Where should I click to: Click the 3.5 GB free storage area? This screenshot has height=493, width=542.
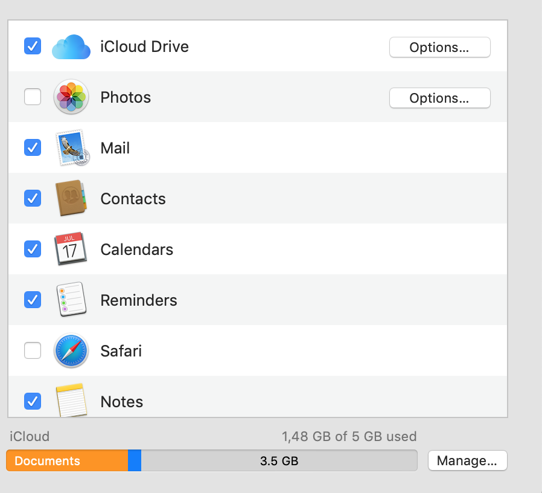279,460
